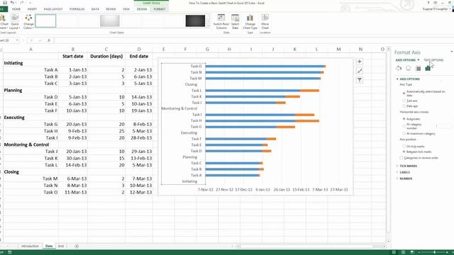Open the FORMULAS ribbon tab
This screenshot has height=255, width=454.
(77, 9)
